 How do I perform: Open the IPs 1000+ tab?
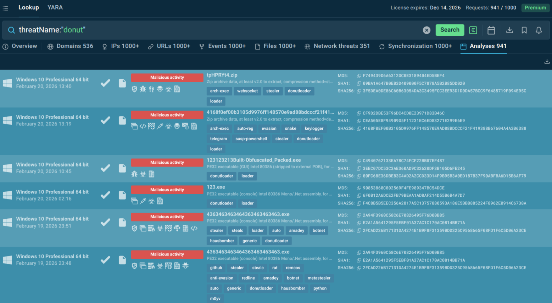point(121,46)
